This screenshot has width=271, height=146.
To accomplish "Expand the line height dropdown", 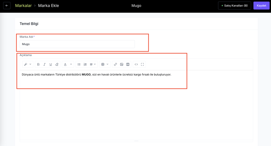I will click(x=105, y=64).
